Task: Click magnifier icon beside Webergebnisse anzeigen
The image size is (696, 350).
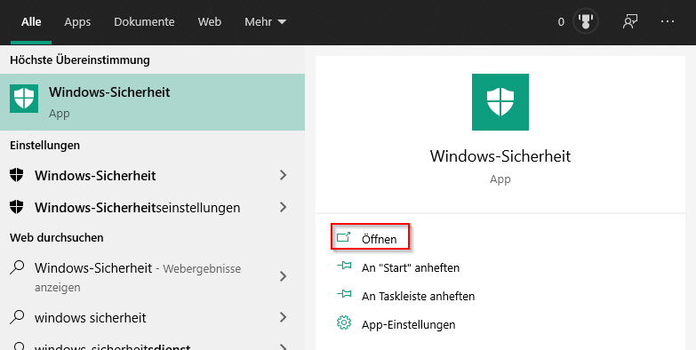Action: click(x=16, y=267)
